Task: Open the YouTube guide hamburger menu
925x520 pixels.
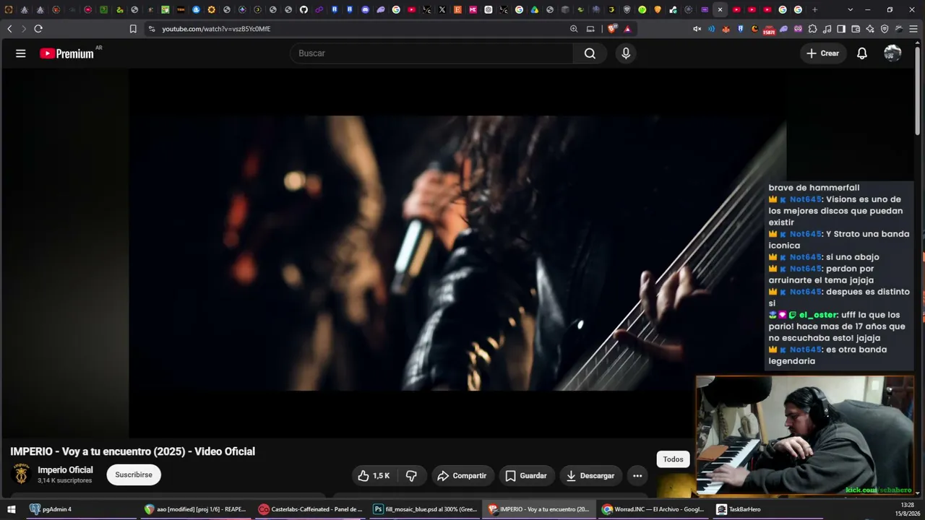Action: pyautogui.click(x=21, y=53)
